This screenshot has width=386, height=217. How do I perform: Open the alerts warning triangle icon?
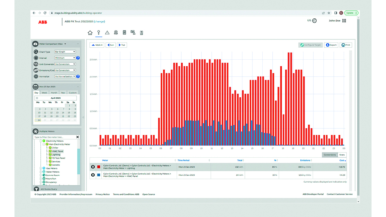click(107, 33)
